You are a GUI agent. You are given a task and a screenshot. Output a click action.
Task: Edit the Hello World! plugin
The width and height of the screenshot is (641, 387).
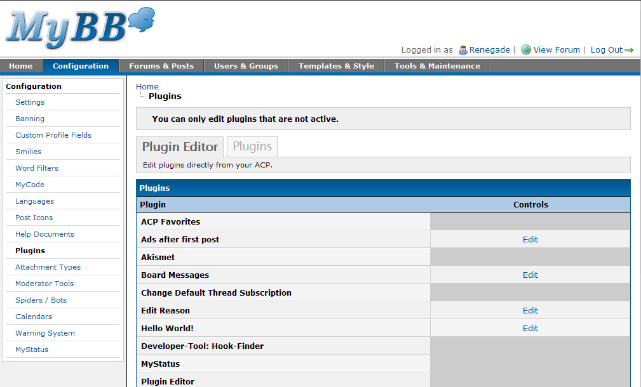click(x=530, y=328)
